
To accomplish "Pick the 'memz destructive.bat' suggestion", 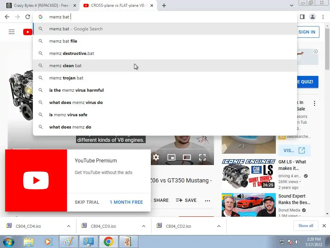I will [x=165, y=53].
